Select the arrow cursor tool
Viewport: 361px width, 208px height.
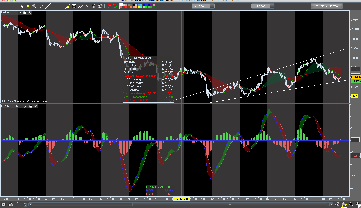pyautogui.click(x=22, y=6)
